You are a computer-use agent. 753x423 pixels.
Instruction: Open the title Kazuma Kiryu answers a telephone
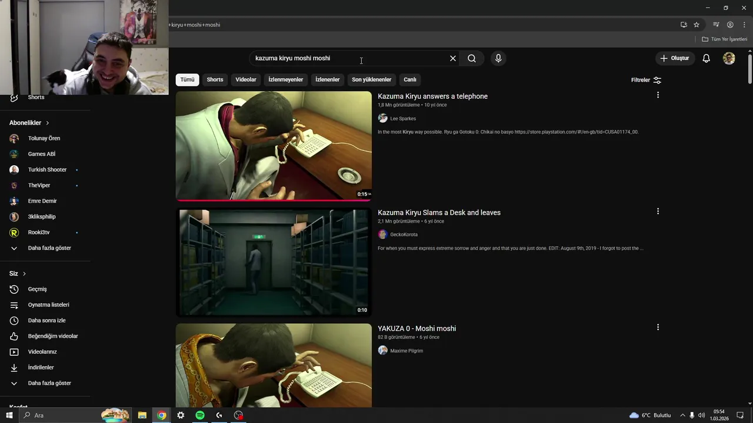click(x=432, y=96)
